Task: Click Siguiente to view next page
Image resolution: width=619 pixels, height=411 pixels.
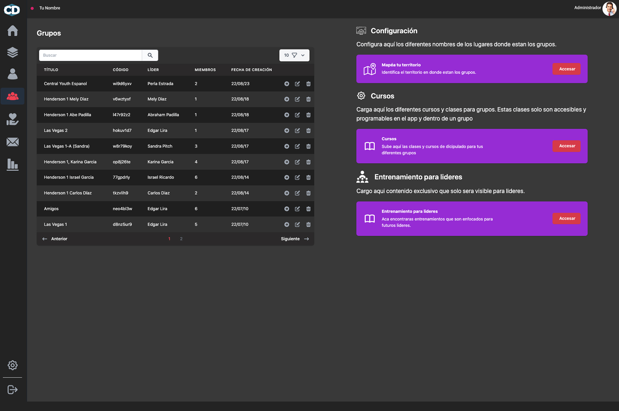Action: pos(295,239)
